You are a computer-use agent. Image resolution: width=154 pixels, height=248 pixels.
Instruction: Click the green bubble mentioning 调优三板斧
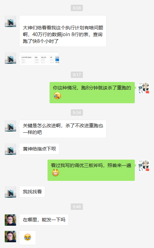coord(91,170)
